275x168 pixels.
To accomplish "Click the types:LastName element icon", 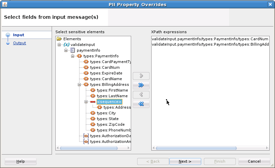I will click(93, 96).
